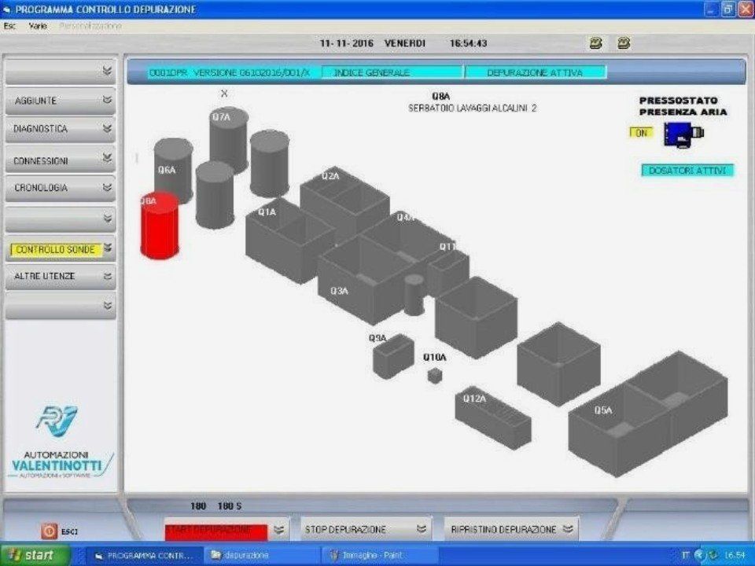Click the DOSATORI ATTIVI button
This screenshot has height=566, width=755.
click(x=687, y=171)
